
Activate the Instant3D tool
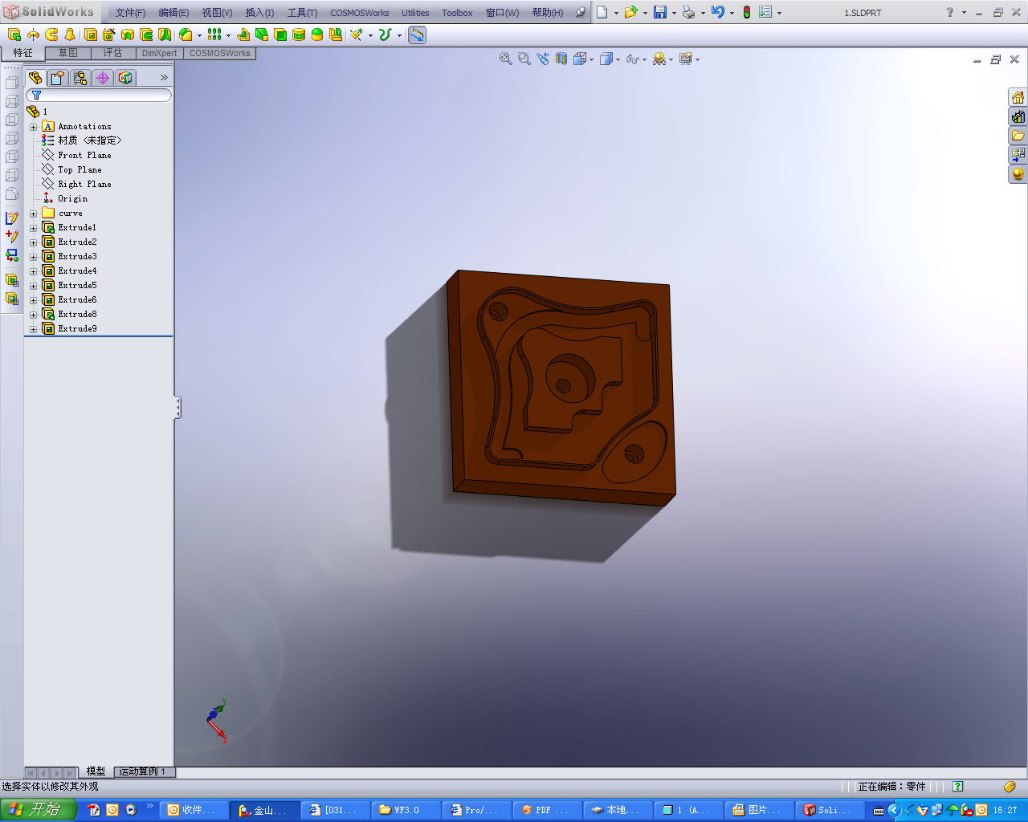[x=417, y=35]
